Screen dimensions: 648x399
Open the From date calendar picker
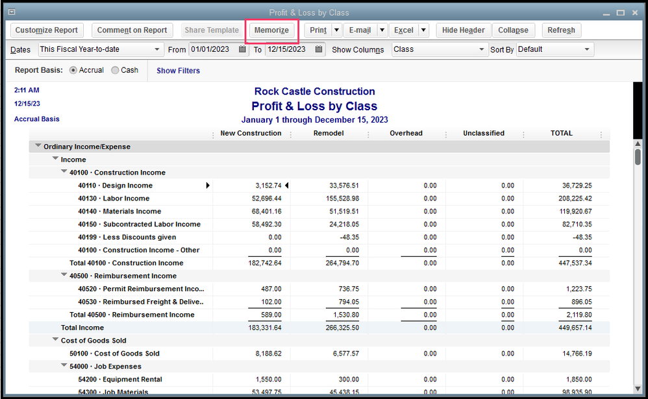[242, 49]
